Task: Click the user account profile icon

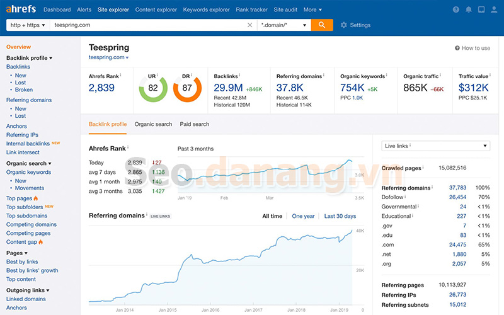Action: [x=494, y=10]
